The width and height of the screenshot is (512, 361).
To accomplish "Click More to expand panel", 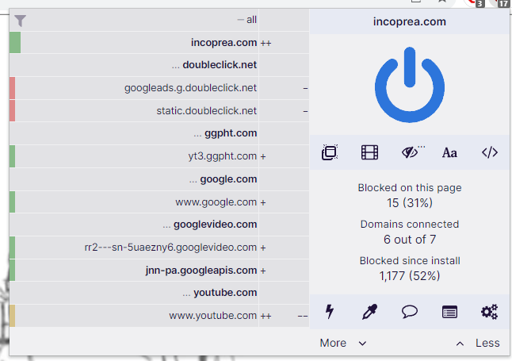I will [x=333, y=343].
